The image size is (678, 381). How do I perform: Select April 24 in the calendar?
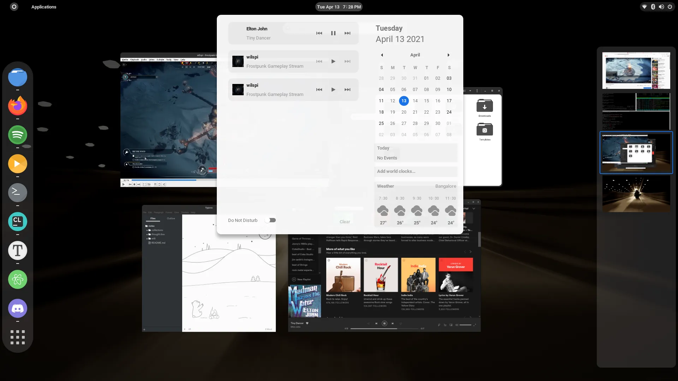[449, 112]
